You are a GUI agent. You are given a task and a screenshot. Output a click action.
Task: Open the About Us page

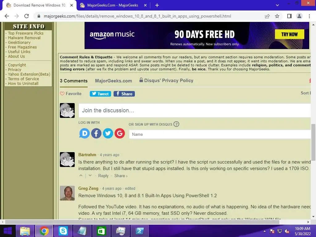16,56
